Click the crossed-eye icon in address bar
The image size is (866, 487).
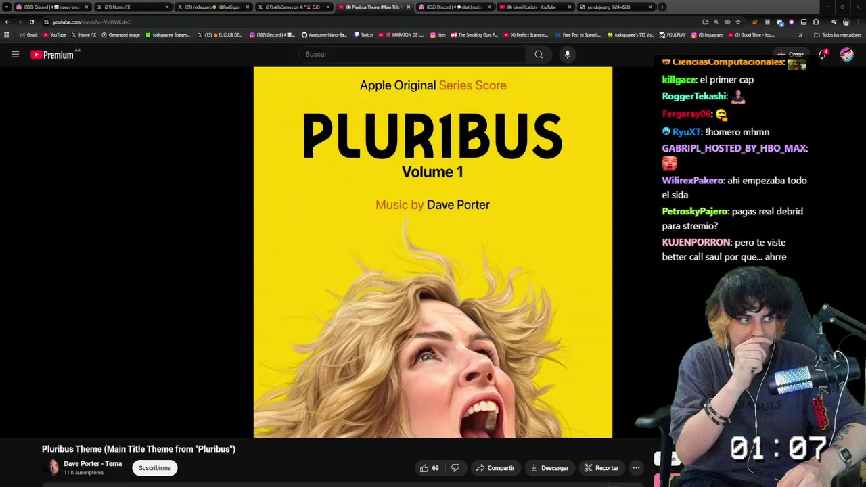click(727, 22)
